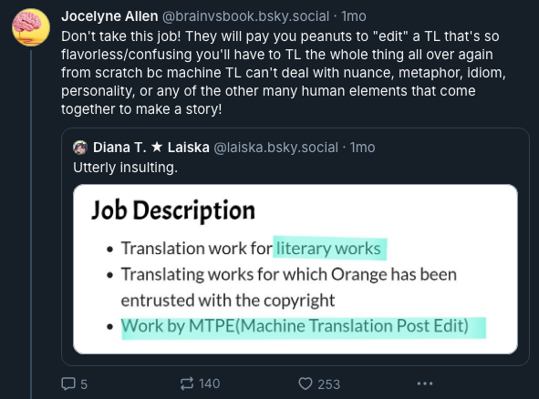Open Jocelyne Allen's profile name link
The image size is (539, 399).
pyautogui.click(x=109, y=16)
